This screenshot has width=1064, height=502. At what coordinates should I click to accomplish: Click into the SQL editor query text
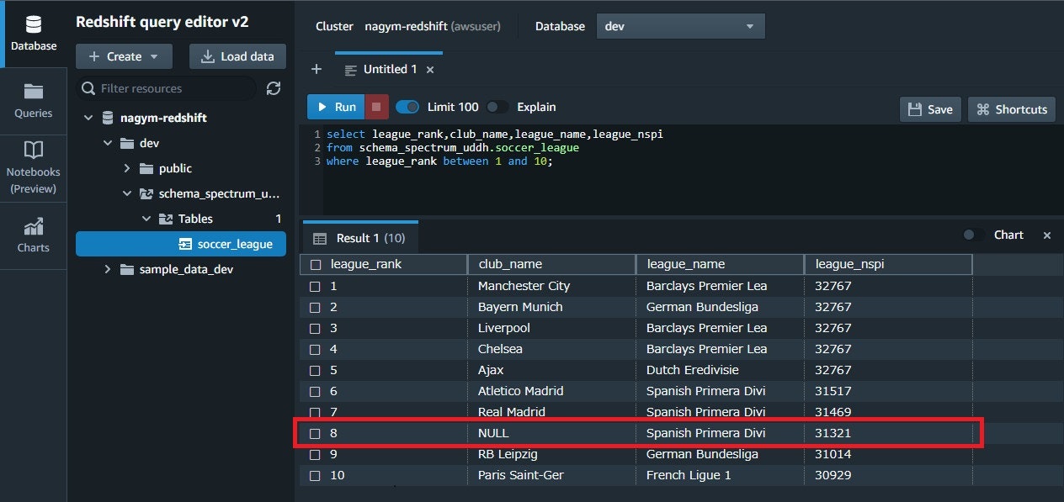pos(495,148)
